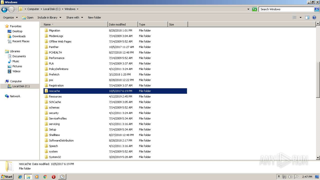Click the clock app taskbar icon
This screenshot has width=320, height=180.
point(62,177)
